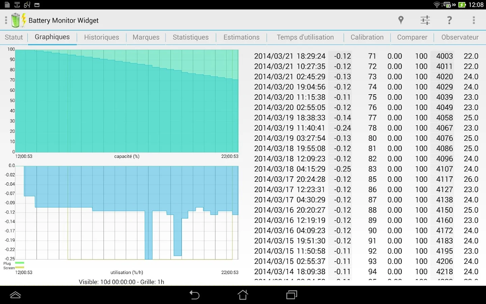Select the table row dated 2014/03/21 18:29:24
This screenshot has width=486, height=304.
pyautogui.click(x=337, y=56)
